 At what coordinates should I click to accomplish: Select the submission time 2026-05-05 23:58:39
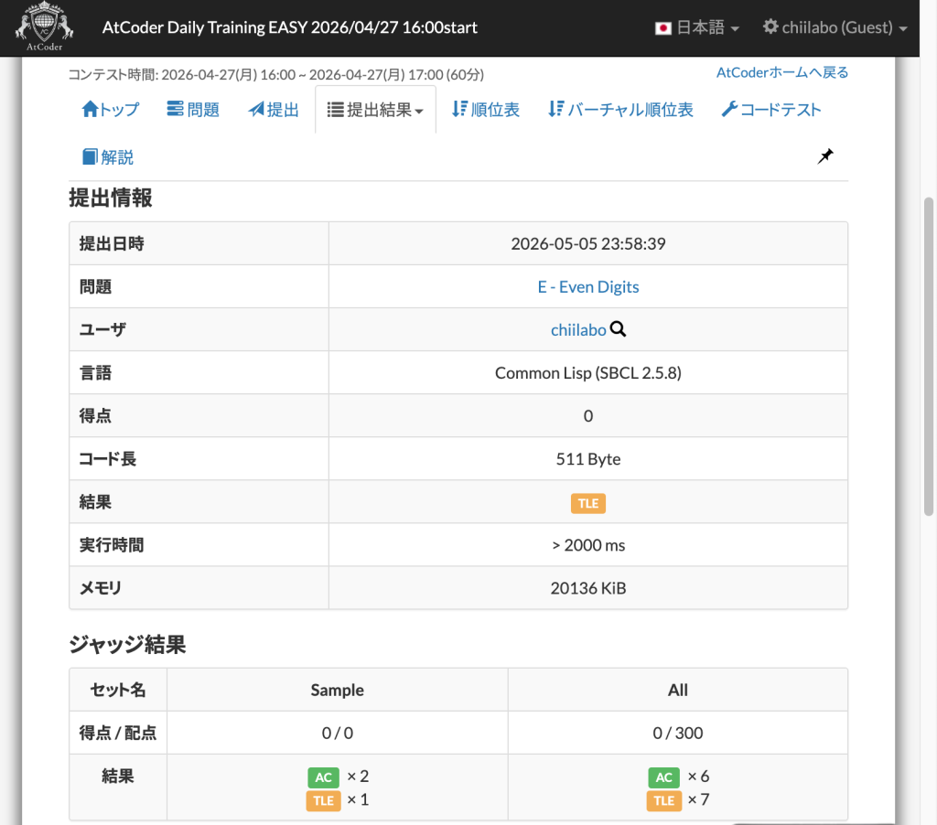point(588,243)
